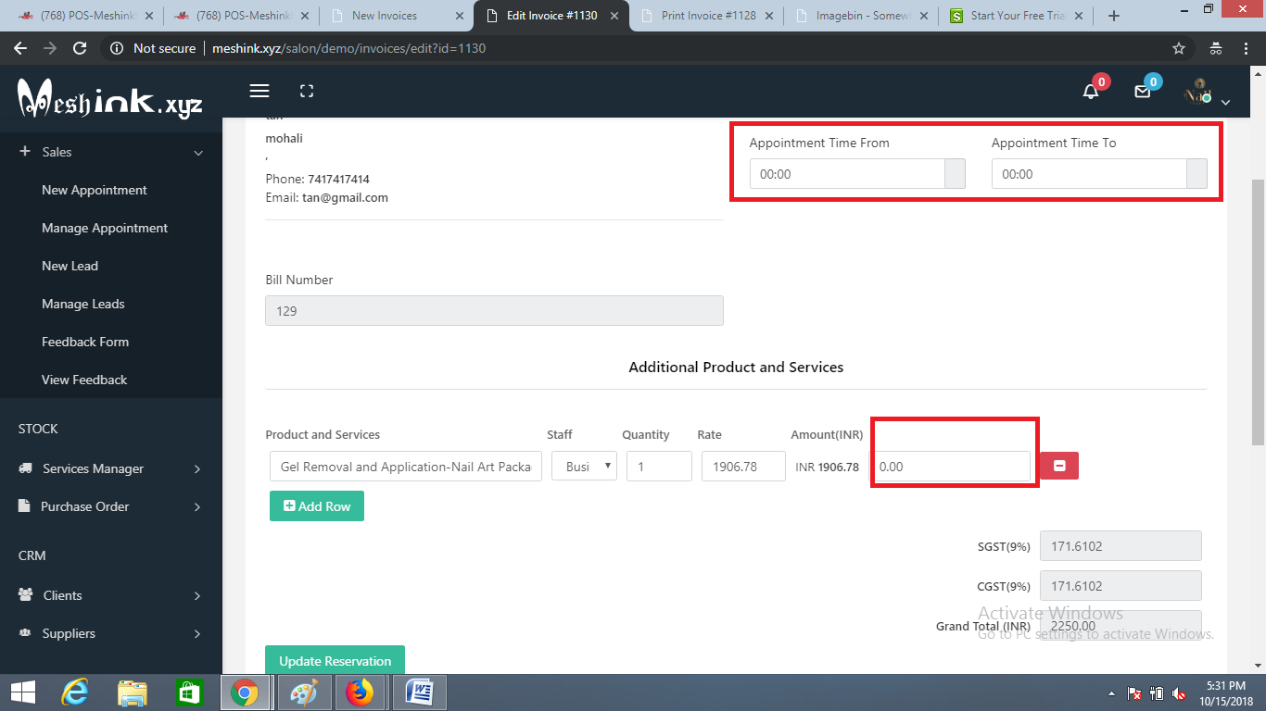Click the Bill Number field
1266x711 pixels.
[x=494, y=311]
